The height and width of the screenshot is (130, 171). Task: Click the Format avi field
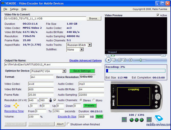[42, 77]
